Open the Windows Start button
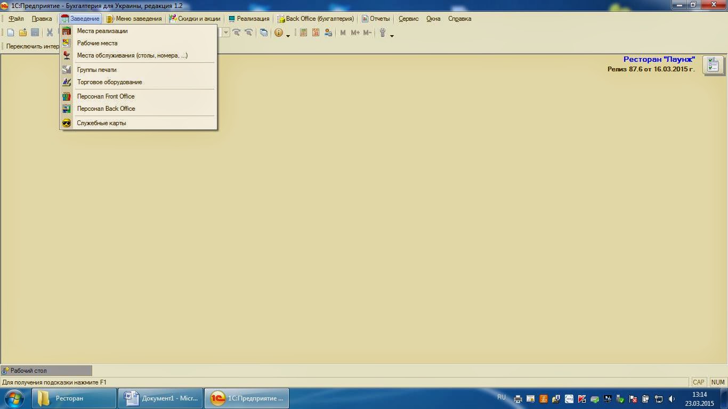728x409 pixels. point(14,398)
